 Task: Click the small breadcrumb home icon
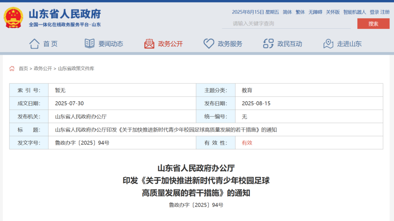[12, 69]
